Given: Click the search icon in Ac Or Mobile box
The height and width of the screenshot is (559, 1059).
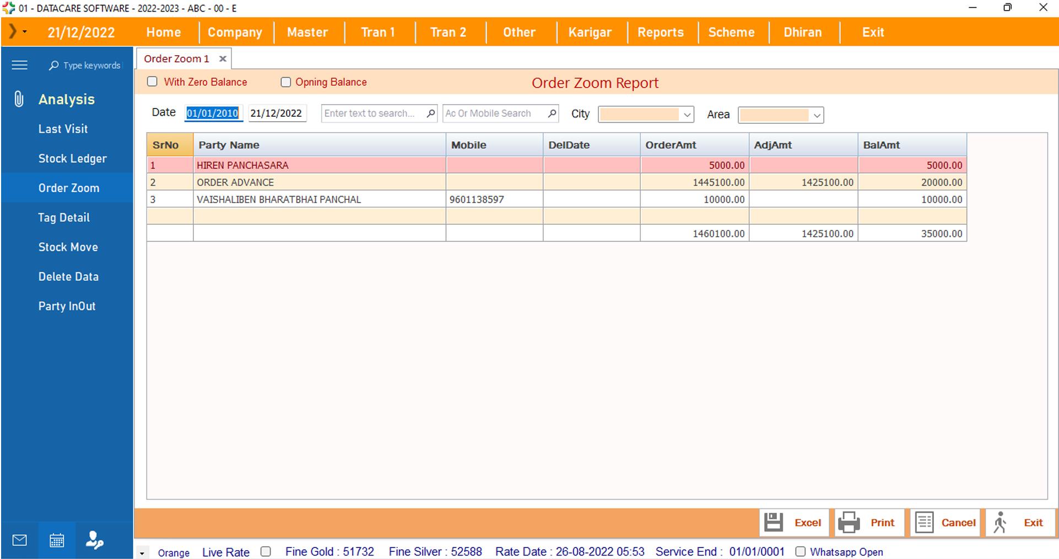Looking at the screenshot, I should click(x=552, y=113).
